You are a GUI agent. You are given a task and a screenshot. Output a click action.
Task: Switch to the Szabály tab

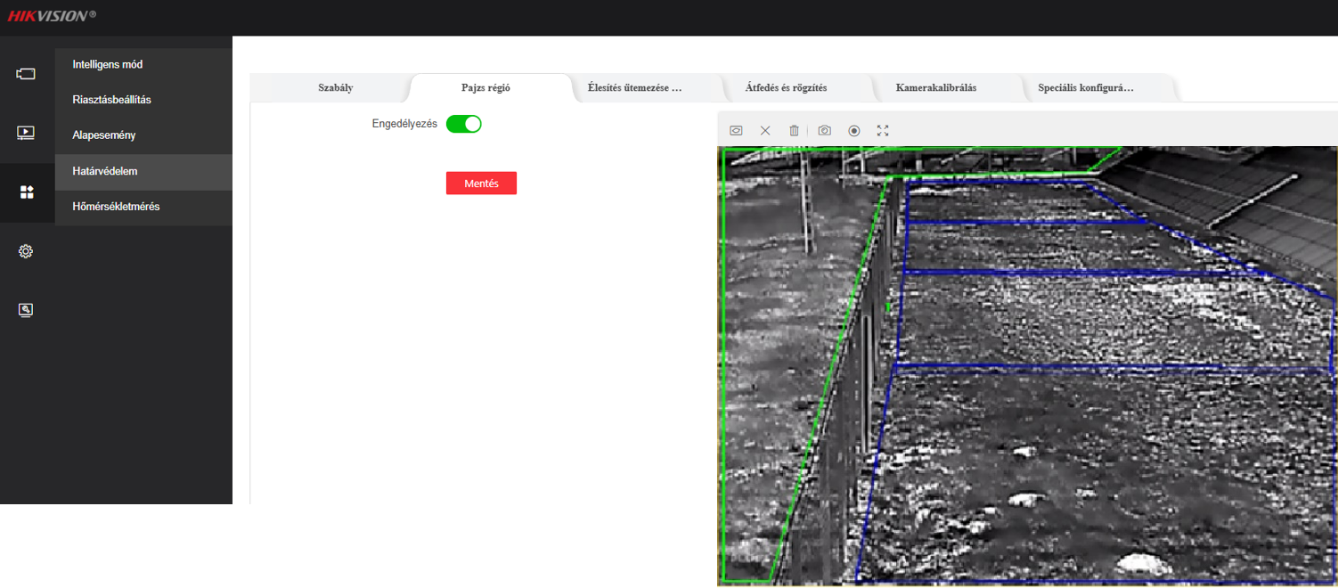point(335,88)
